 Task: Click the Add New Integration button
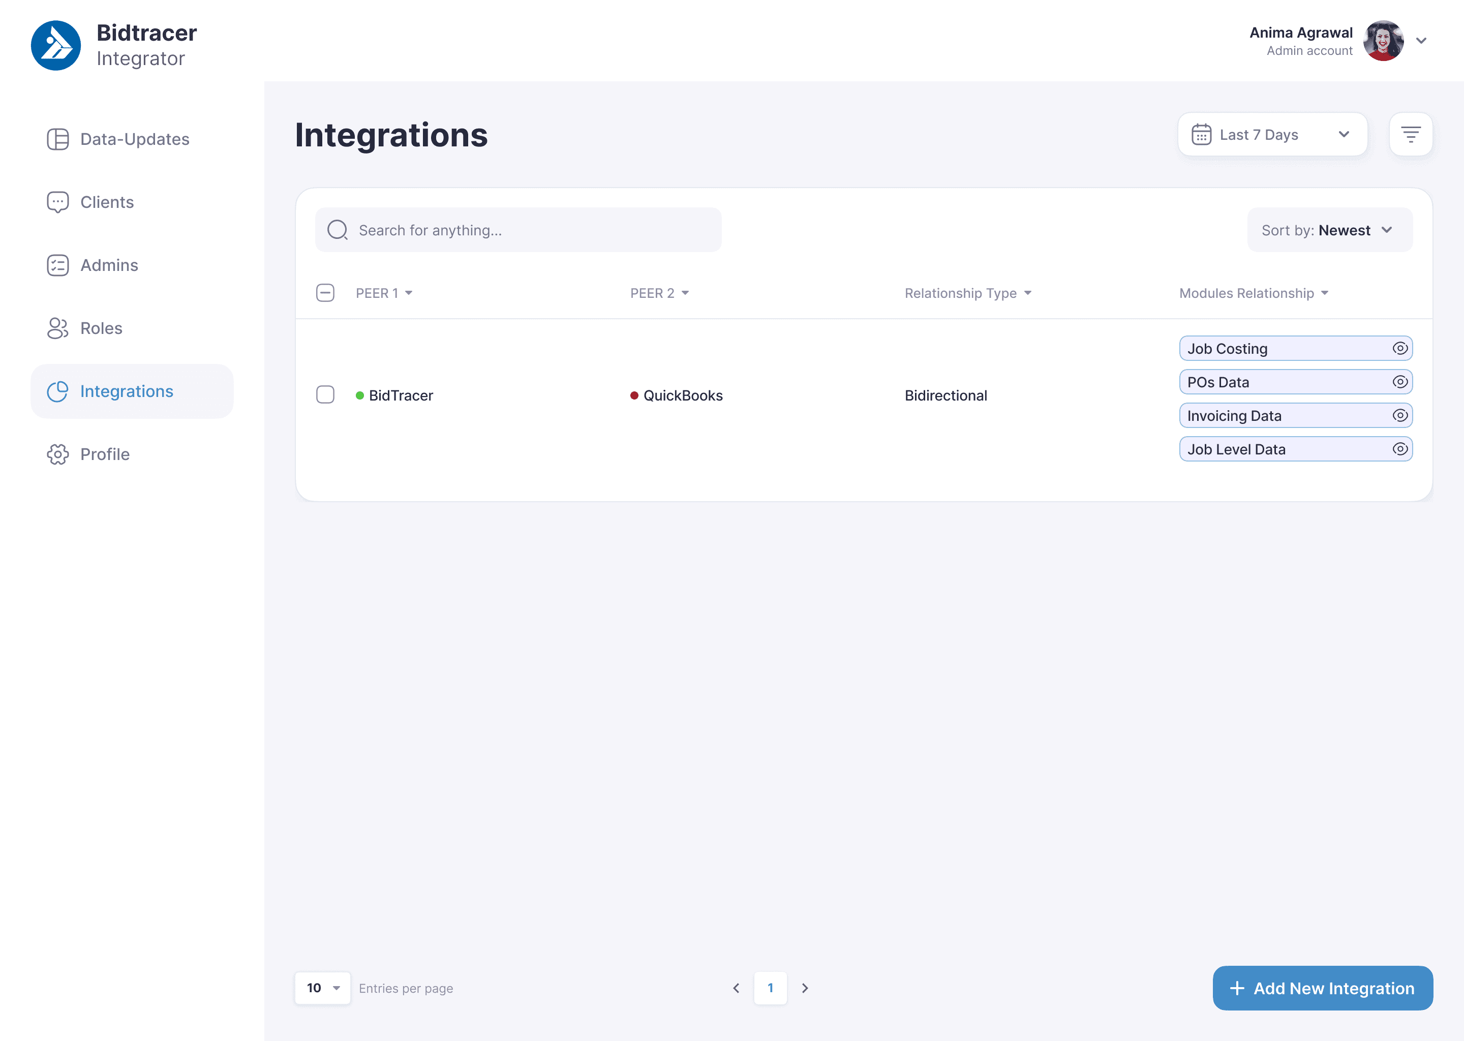(x=1322, y=989)
